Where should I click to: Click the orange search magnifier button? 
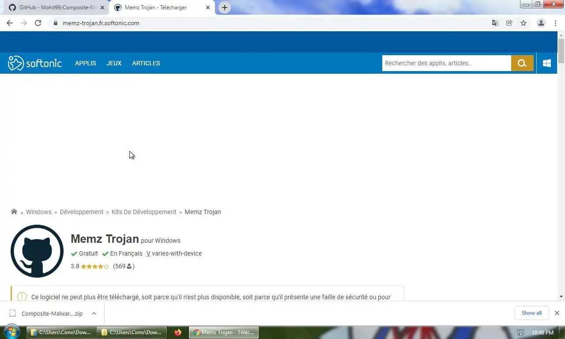click(x=522, y=63)
